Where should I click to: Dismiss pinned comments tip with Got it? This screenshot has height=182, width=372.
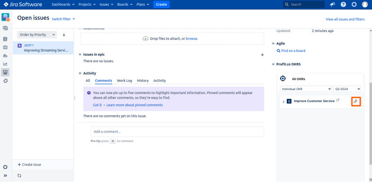[97, 105]
